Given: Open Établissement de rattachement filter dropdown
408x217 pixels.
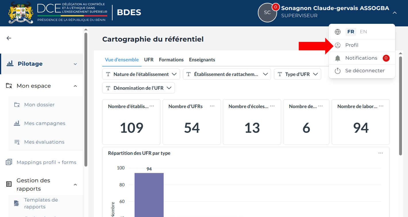Looking at the screenshot, I should [227, 74].
